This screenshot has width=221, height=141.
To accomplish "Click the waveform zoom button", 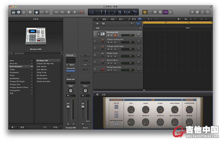I will pos(186,19).
